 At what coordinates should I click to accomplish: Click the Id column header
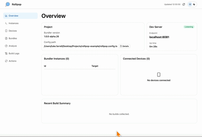click(x=45, y=66)
